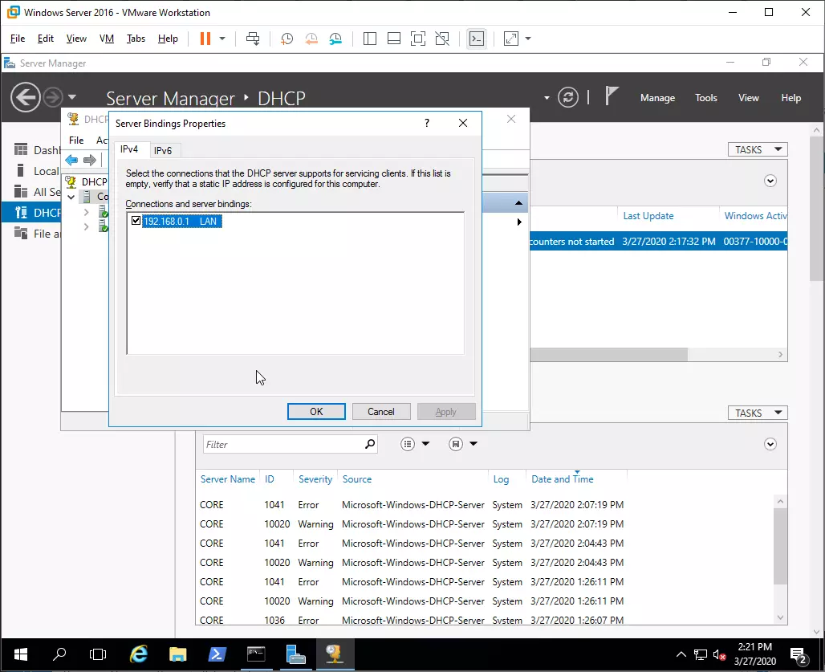Open File and Storage Services sidebar item
This screenshot has width=825, height=672.
[37, 234]
